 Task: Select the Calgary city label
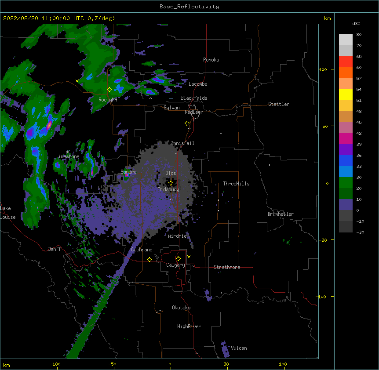point(176,265)
